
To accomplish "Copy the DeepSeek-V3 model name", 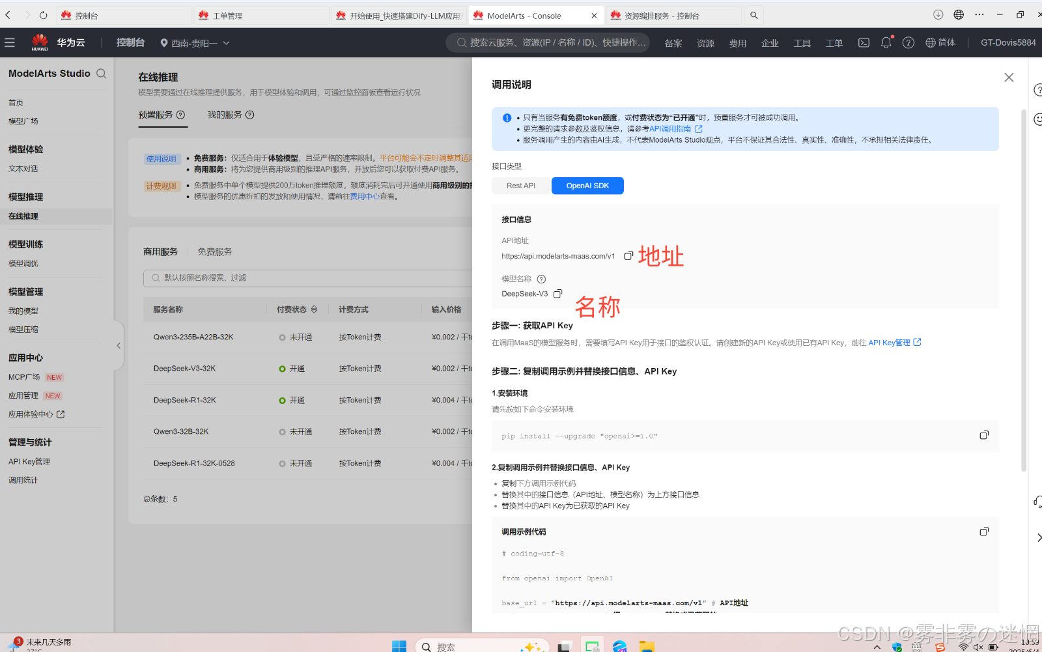I will [557, 294].
